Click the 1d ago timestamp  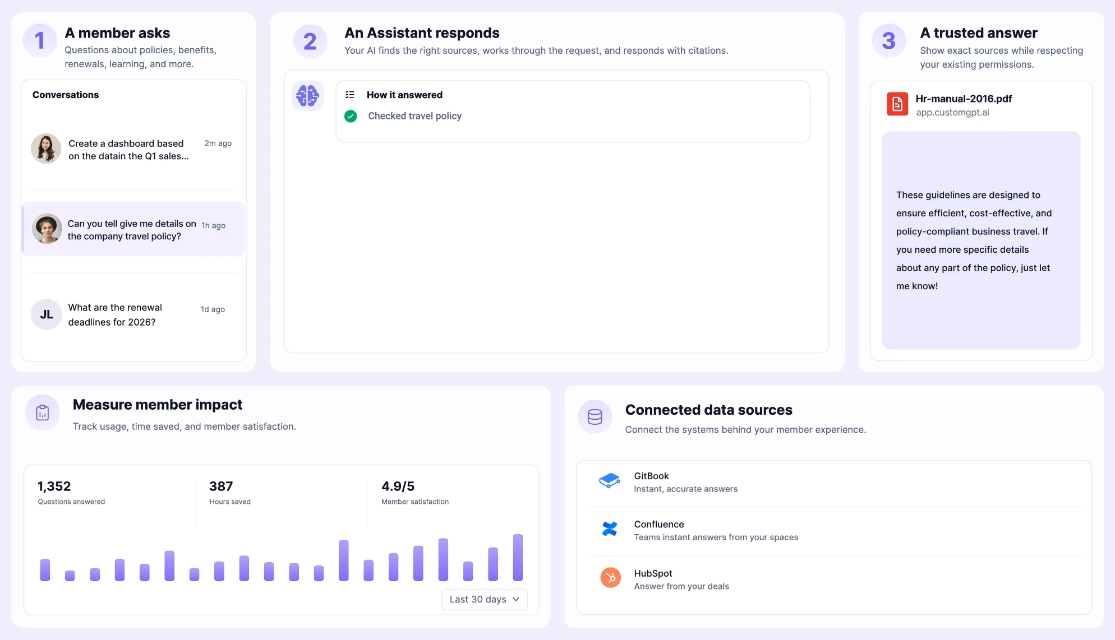click(213, 309)
